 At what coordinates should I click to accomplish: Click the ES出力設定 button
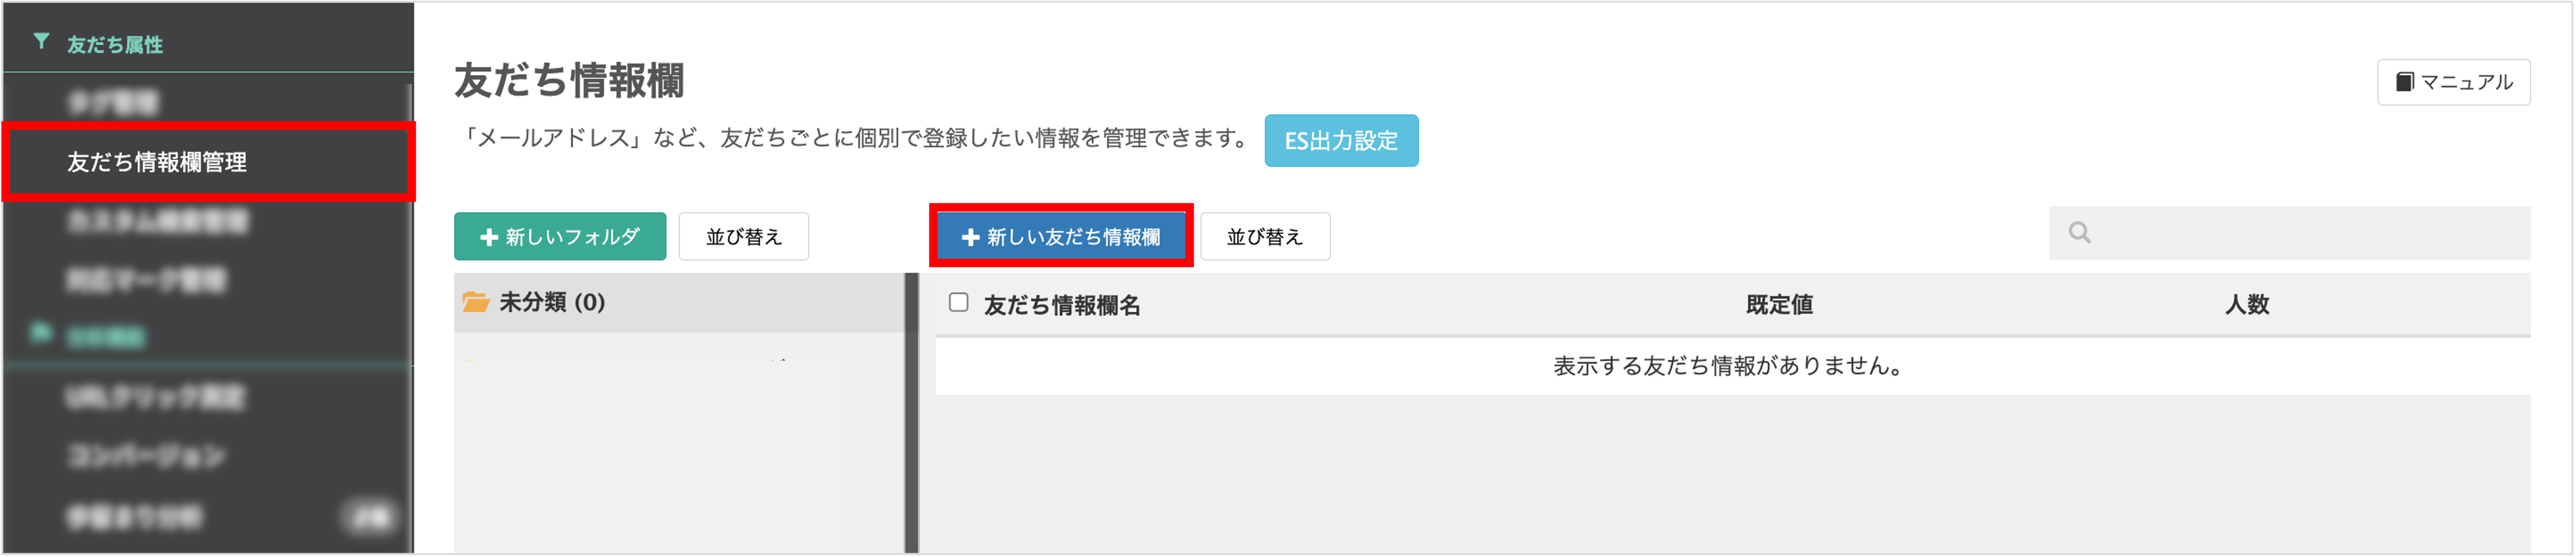1340,140
